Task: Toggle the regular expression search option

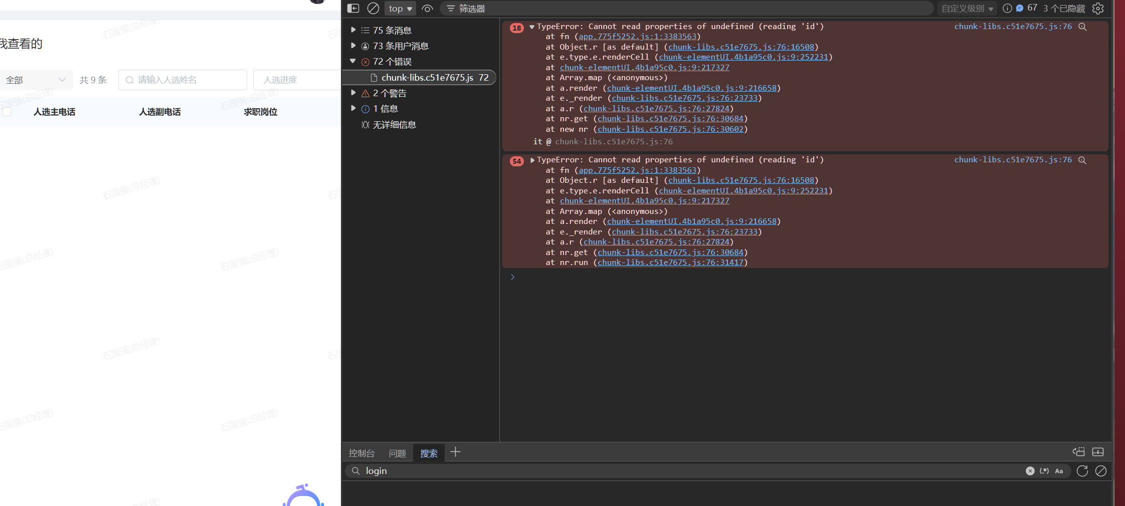Action: click(x=1044, y=471)
